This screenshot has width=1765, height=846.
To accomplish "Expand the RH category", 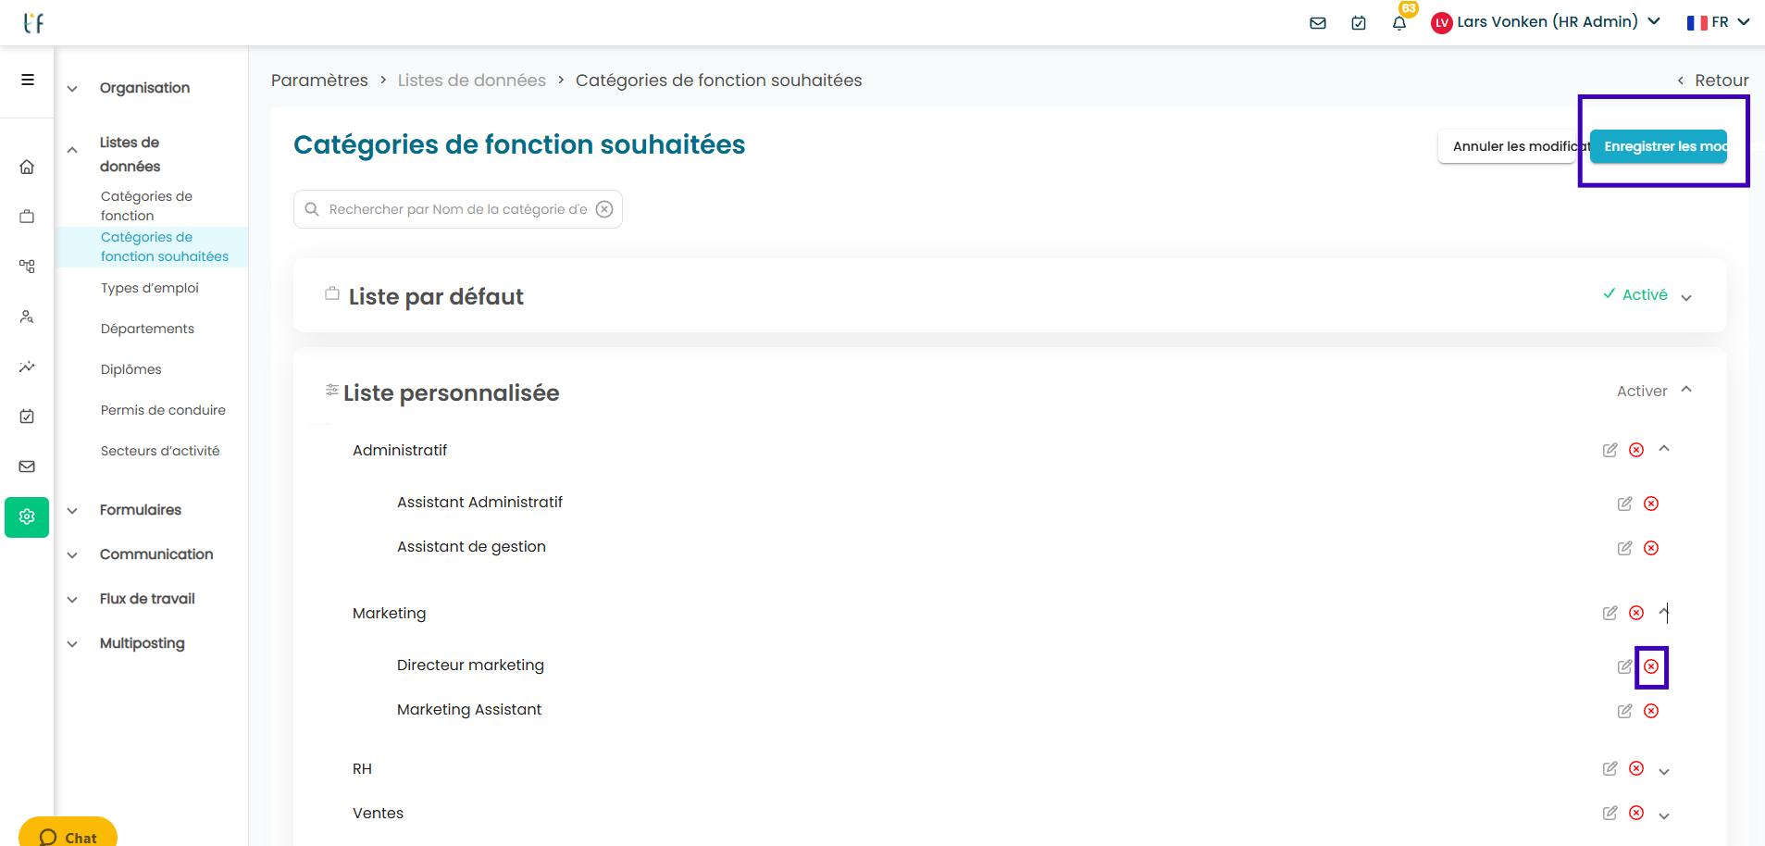I will click(x=1664, y=771).
